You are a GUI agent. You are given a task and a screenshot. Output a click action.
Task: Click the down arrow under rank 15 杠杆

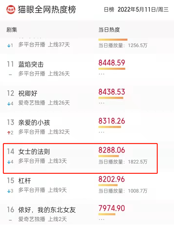point(9,191)
